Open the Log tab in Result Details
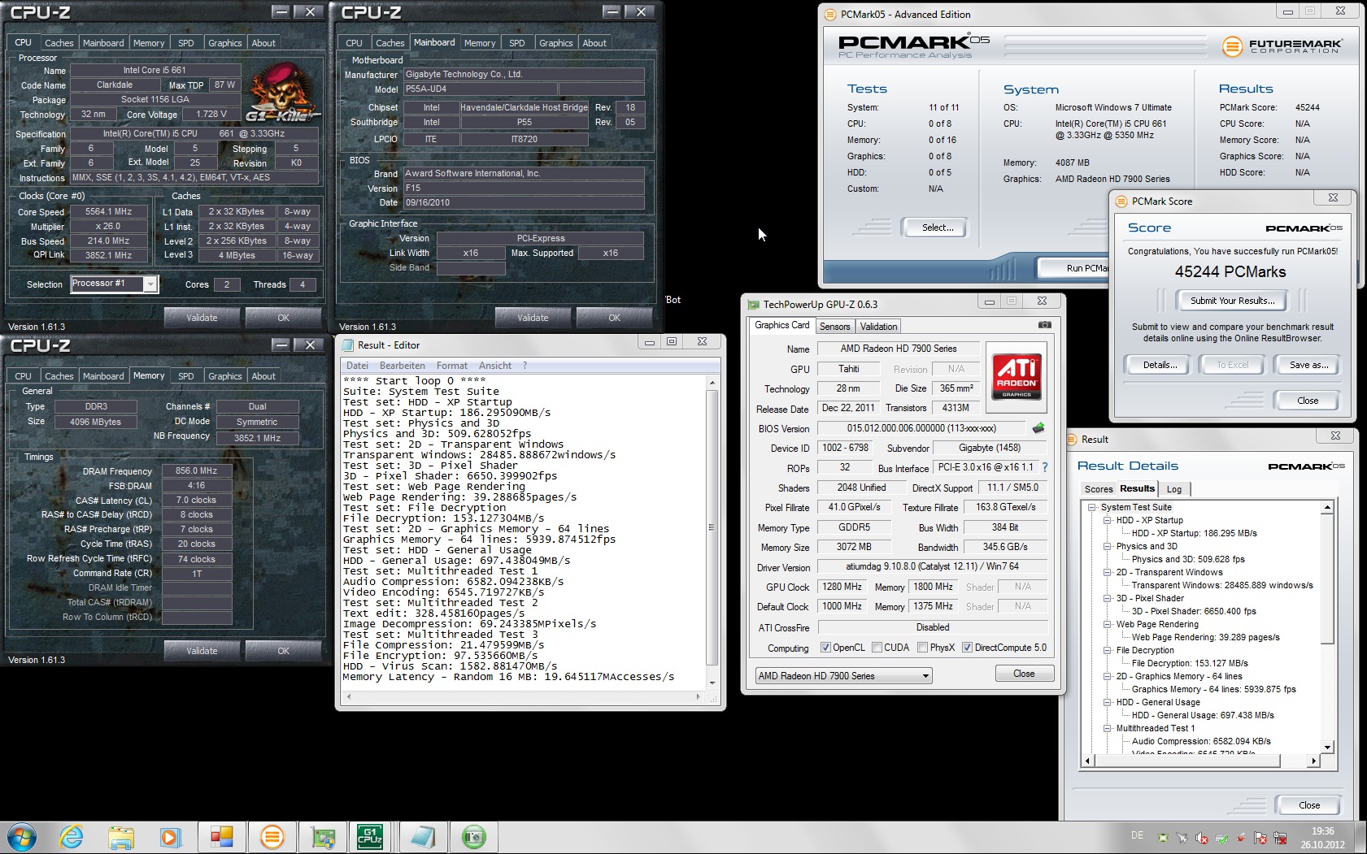The height and width of the screenshot is (854, 1367). pos(1174,489)
